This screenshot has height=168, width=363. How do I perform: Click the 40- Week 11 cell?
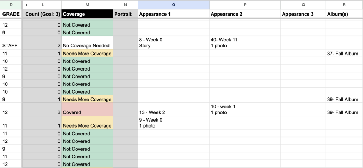click(x=245, y=43)
